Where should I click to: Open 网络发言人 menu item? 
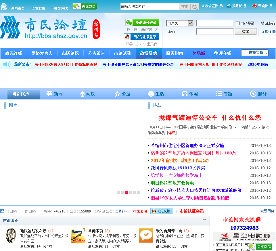tap(42, 53)
